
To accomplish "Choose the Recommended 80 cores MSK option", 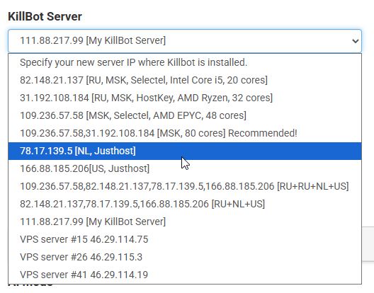I will (185, 133).
